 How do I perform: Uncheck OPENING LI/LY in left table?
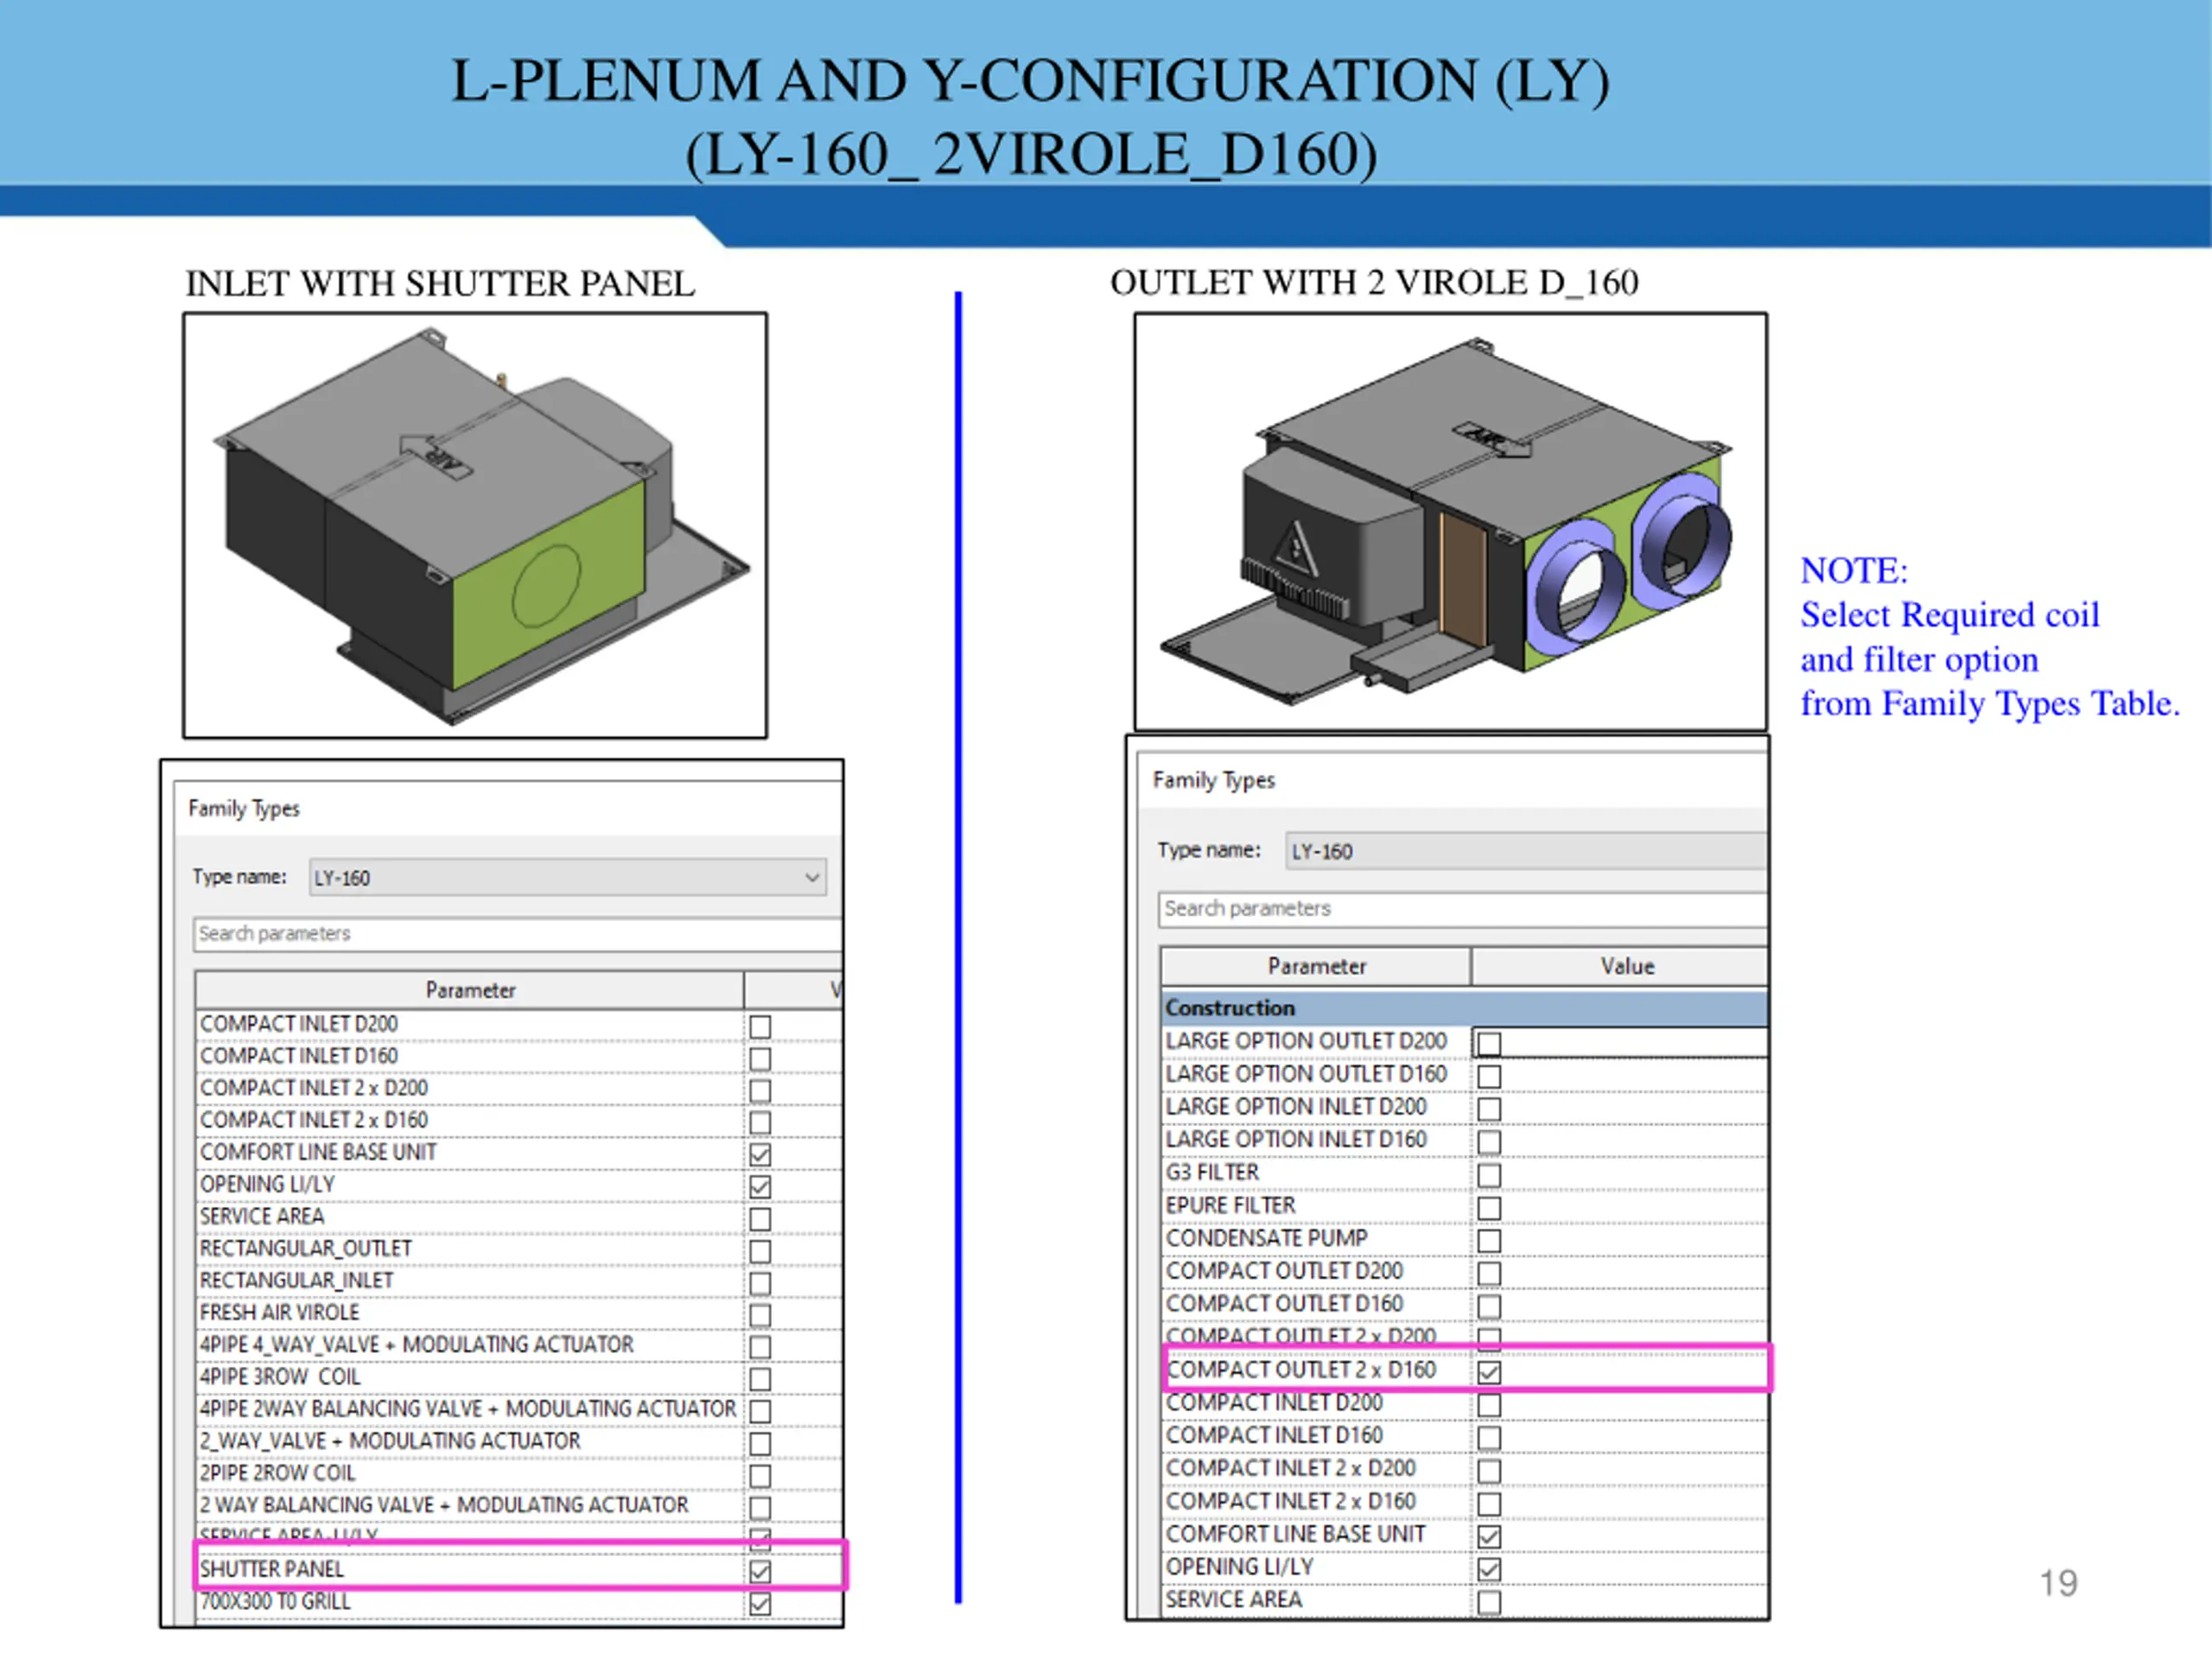760,1187
